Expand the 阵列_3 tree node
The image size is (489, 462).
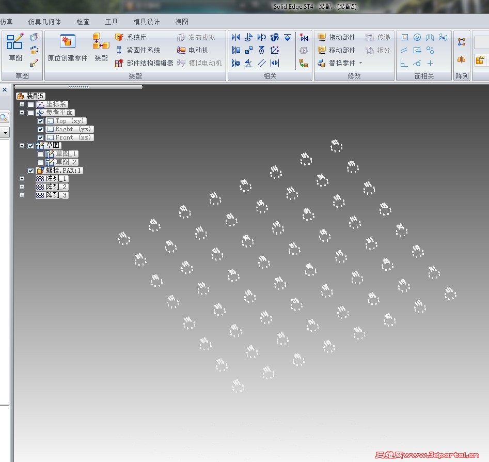(x=22, y=195)
